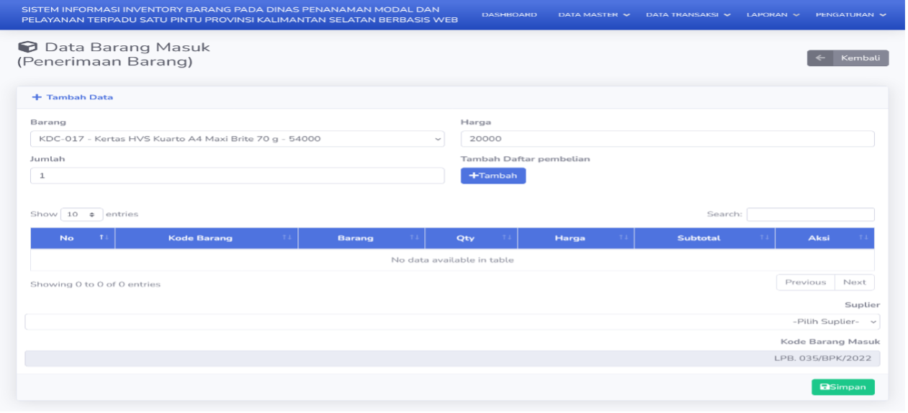The height and width of the screenshot is (413, 908).
Task: Open the Pilih Suplier dropdown
Action: [x=452, y=322]
